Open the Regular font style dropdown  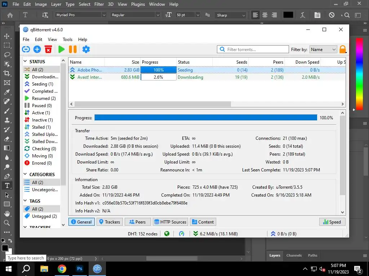(x=158, y=15)
